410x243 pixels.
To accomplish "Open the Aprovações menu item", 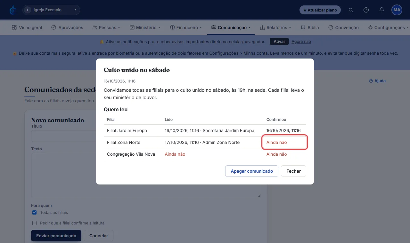I will click(x=67, y=27).
